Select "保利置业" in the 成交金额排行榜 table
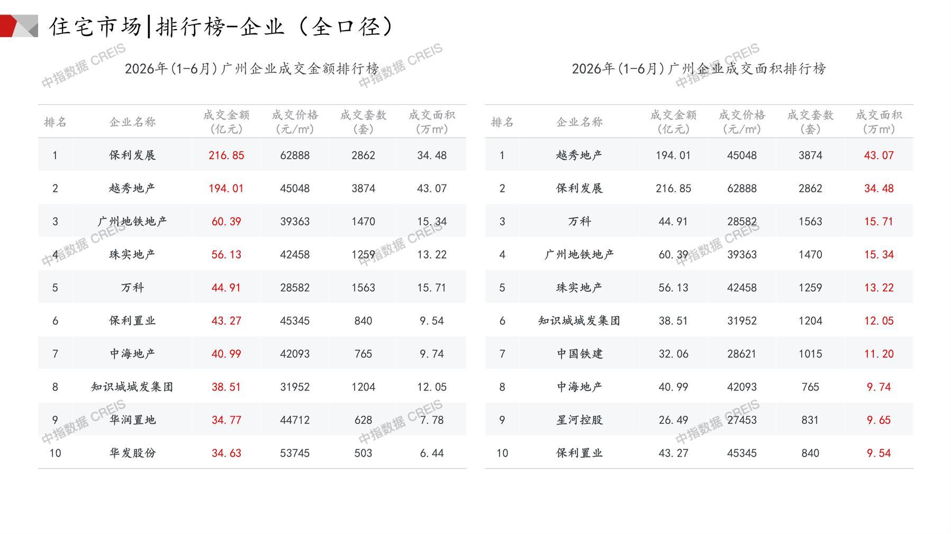Image resolution: width=951 pixels, height=534 pixels. [x=132, y=320]
